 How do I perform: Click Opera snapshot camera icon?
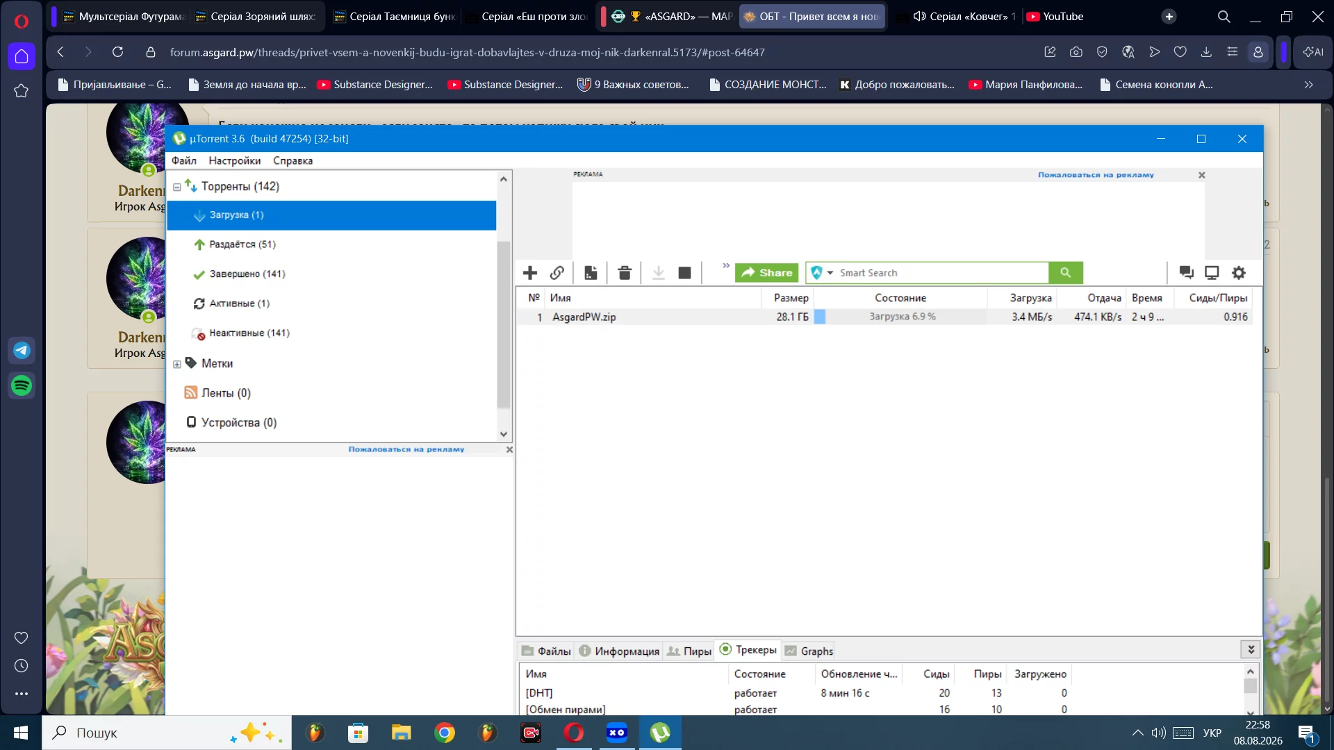(x=1076, y=52)
